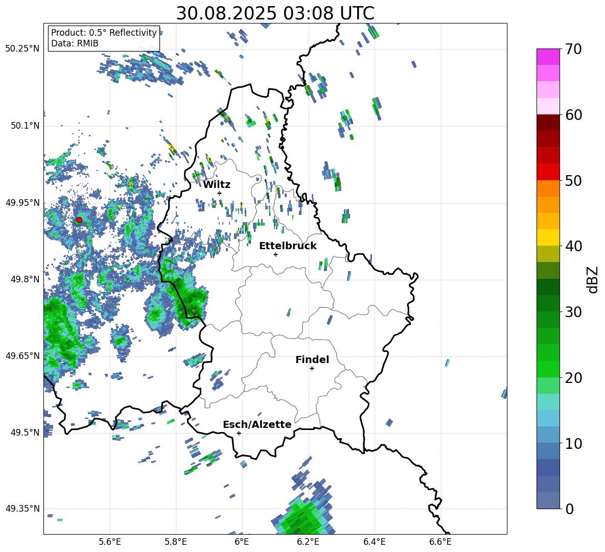Image resolution: width=605 pixels, height=552 pixels.
Task: Click the Wiltz city label
Action: [x=217, y=185]
